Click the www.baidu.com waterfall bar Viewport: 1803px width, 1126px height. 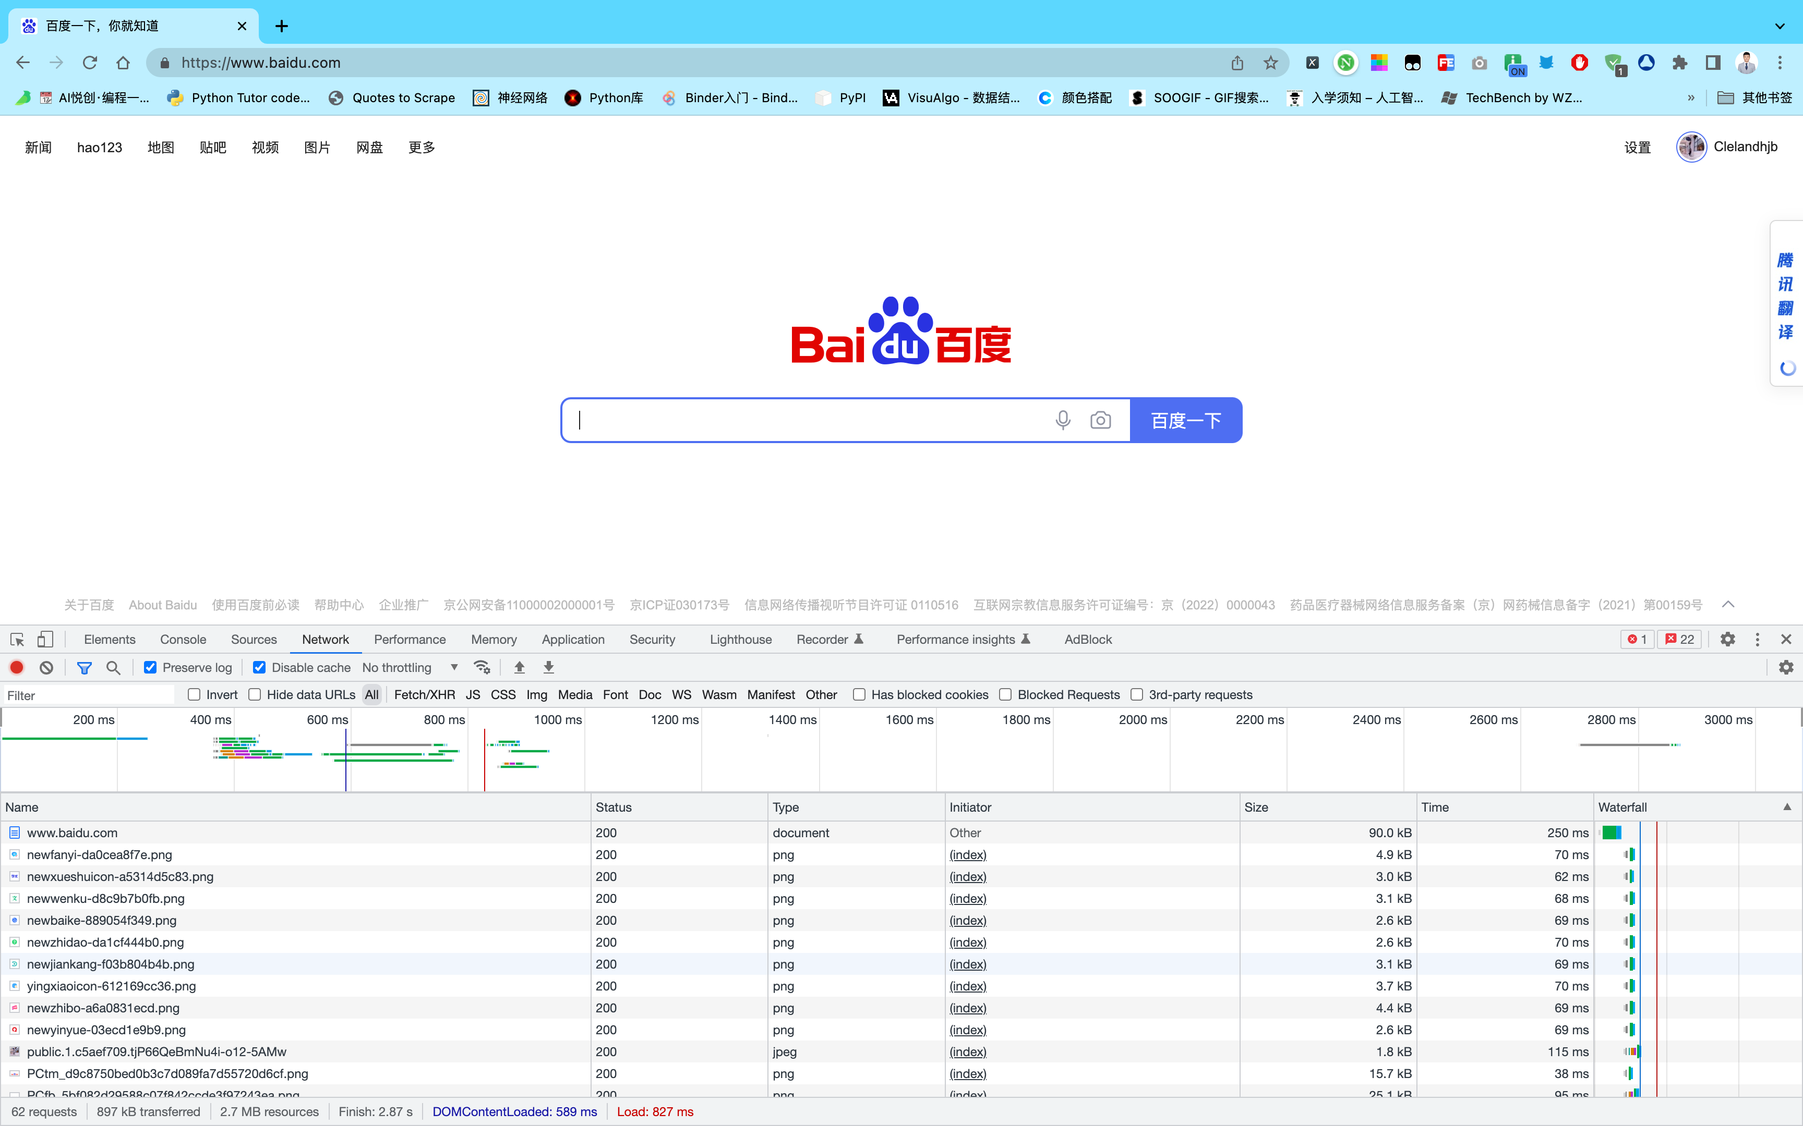(1612, 833)
